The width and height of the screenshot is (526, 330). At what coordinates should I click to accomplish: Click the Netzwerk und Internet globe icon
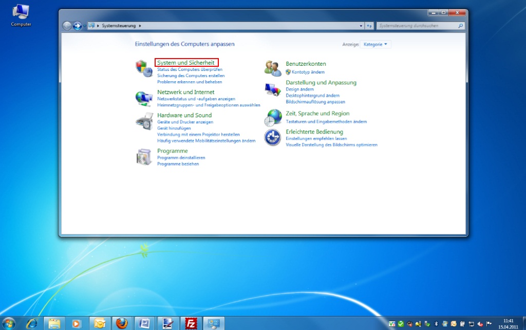pos(144,98)
